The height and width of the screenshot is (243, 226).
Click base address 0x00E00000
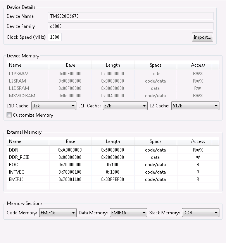click(70, 74)
